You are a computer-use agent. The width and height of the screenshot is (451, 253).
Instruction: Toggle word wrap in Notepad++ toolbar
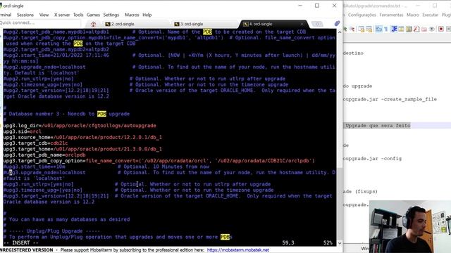(x=378, y=29)
